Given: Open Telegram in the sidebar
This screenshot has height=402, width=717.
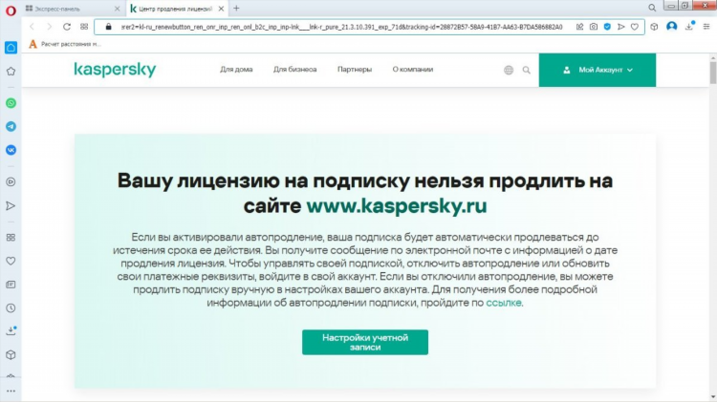Looking at the screenshot, I should tap(11, 127).
